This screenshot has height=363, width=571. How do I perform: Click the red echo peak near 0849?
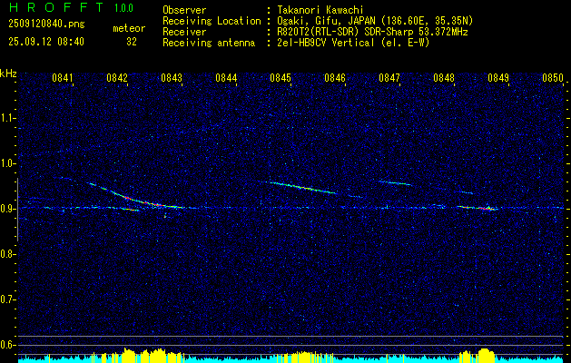(489, 208)
